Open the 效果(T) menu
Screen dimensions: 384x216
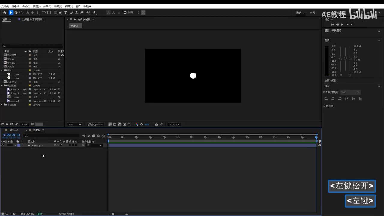pyautogui.click(x=47, y=6)
